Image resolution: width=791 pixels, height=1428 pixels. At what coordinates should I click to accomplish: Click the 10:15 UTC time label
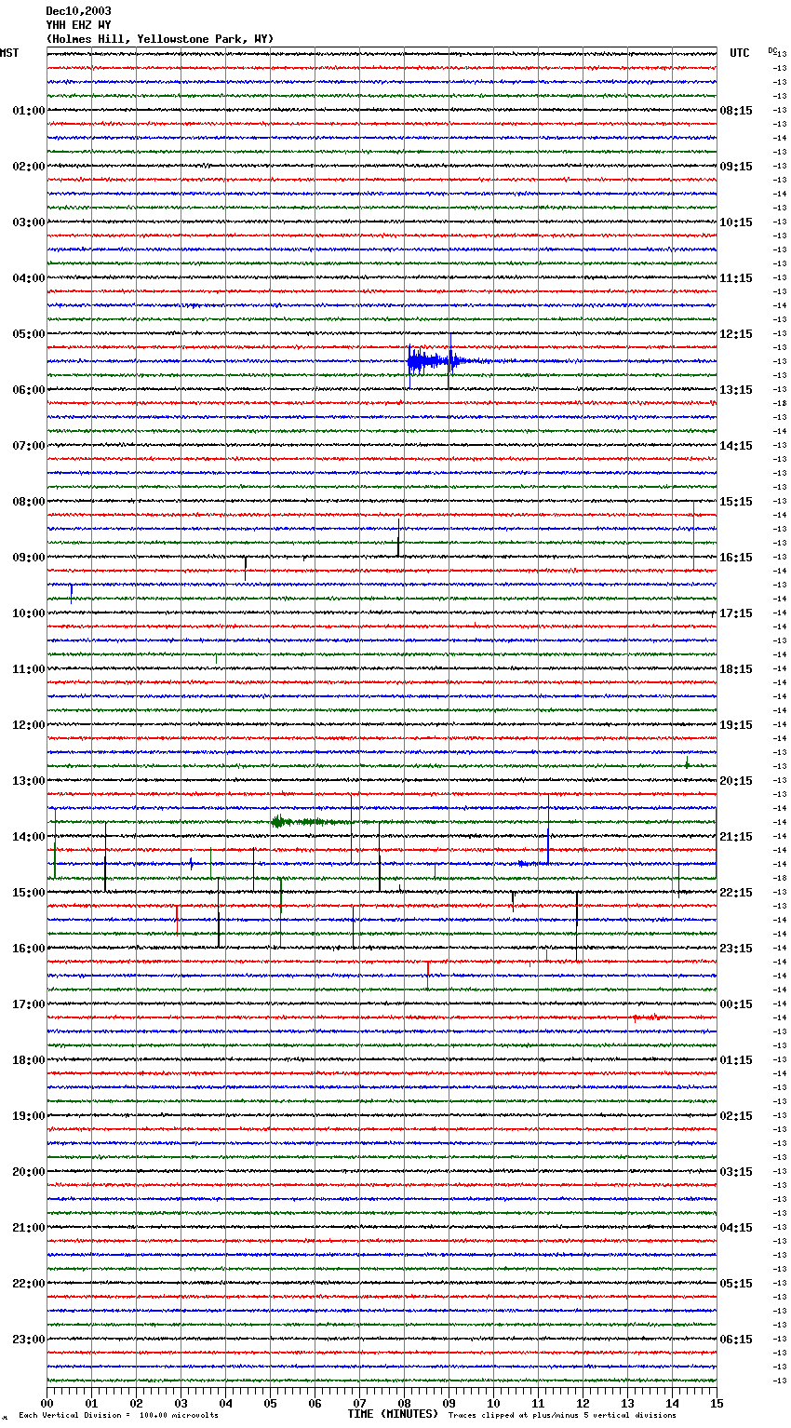click(x=736, y=222)
